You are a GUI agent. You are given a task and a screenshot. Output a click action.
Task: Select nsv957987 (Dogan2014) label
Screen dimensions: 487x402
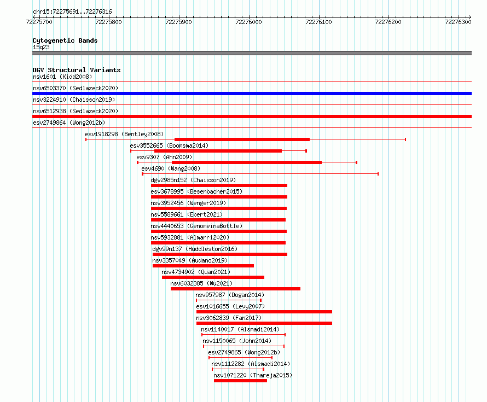pyautogui.click(x=230, y=295)
